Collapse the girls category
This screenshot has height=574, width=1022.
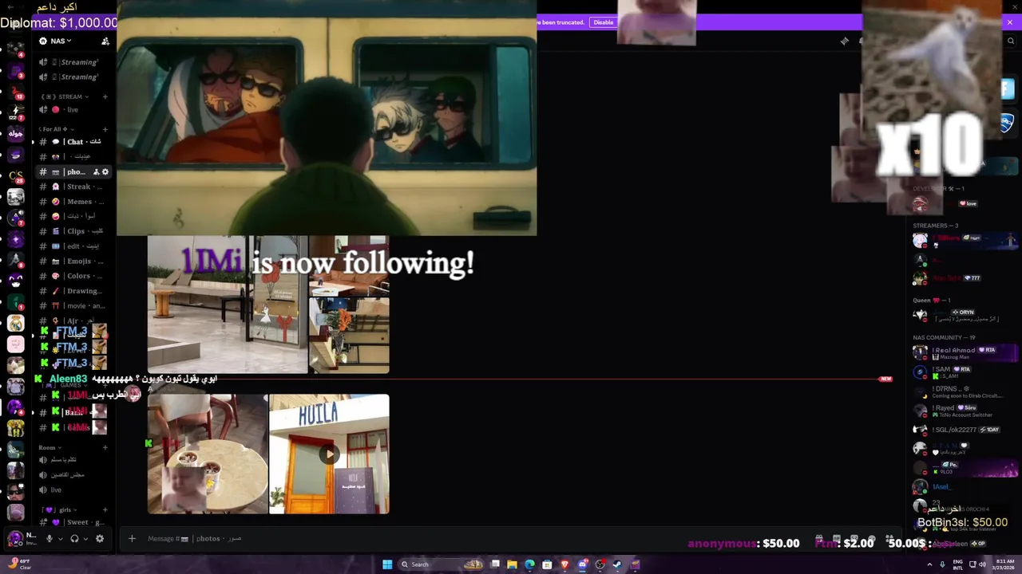tap(60, 509)
